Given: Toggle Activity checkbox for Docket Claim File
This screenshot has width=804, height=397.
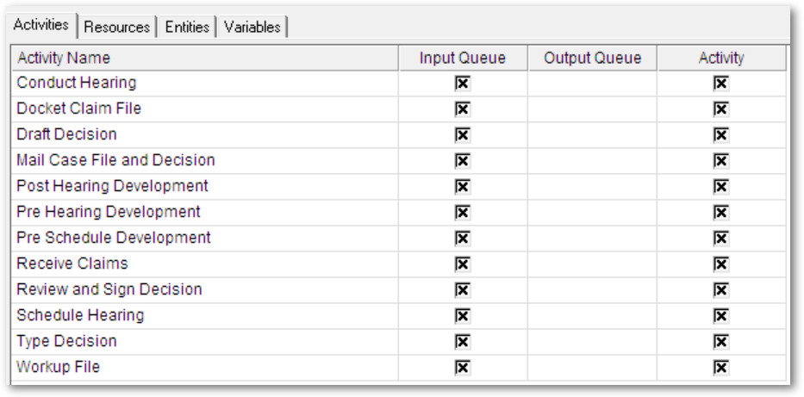Looking at the screenshot, I should (721, 109).
